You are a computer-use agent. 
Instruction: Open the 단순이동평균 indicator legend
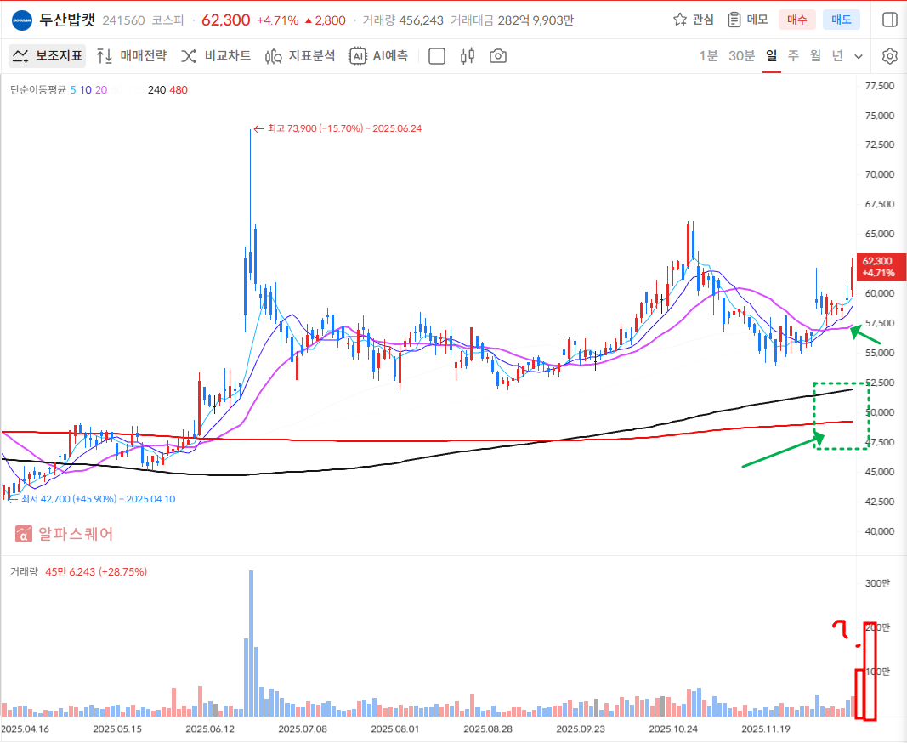pos(38,90)
